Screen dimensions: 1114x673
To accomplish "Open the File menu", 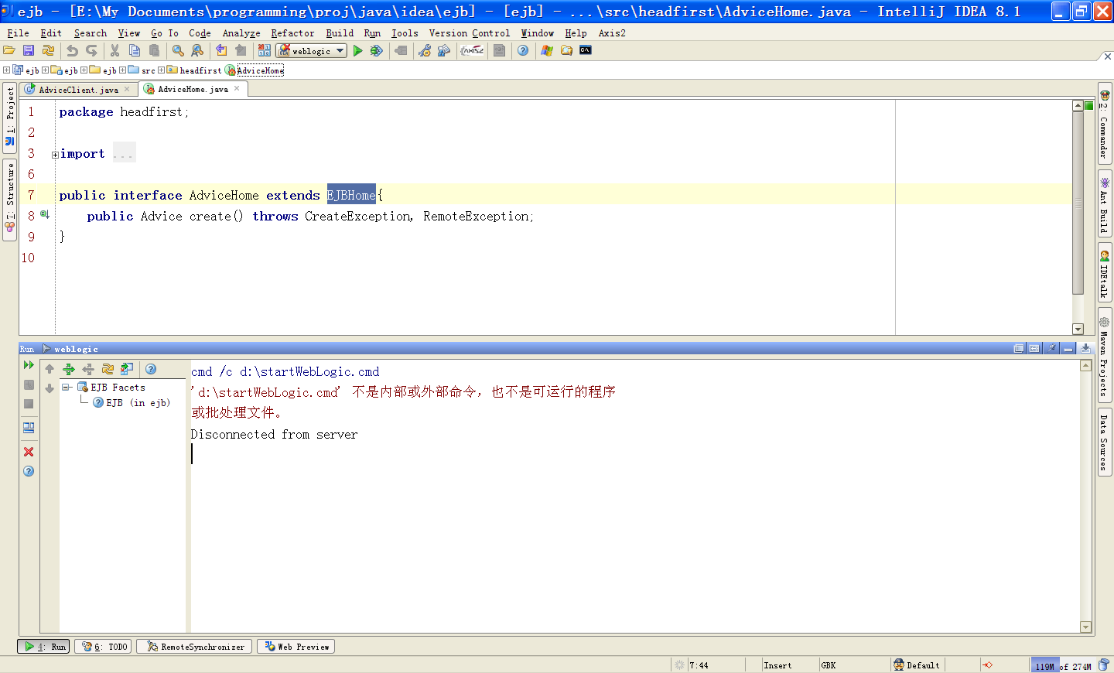I will click(x=18, y=33).
